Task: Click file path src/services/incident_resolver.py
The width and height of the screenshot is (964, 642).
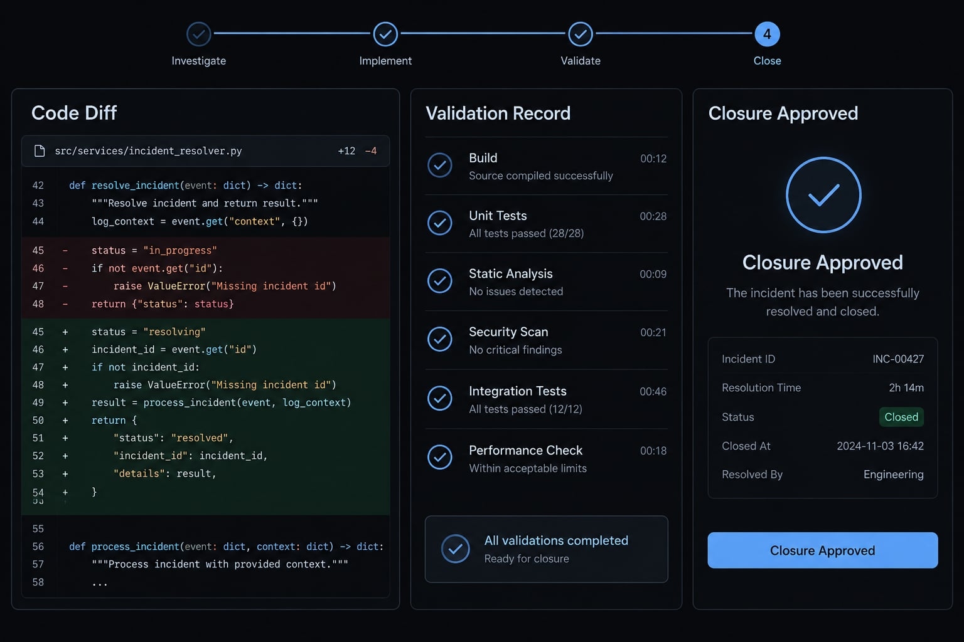Action: pos(148,151)
